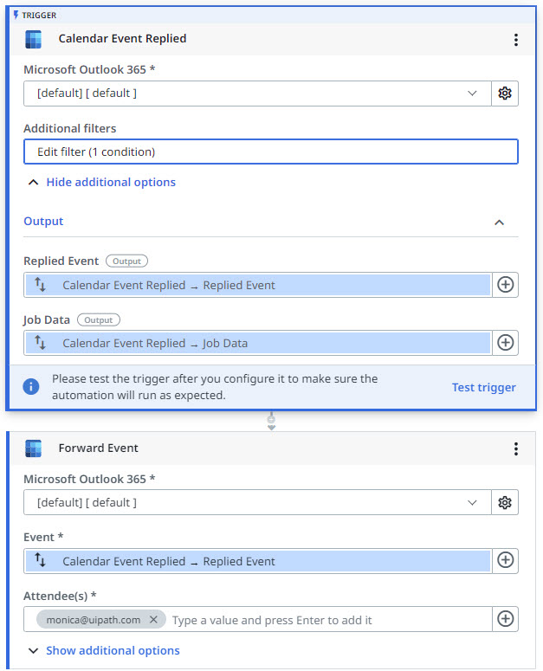Show additional options in Forward Event
The height and width of the screenshot is (671, 543).
click(113, 650)
